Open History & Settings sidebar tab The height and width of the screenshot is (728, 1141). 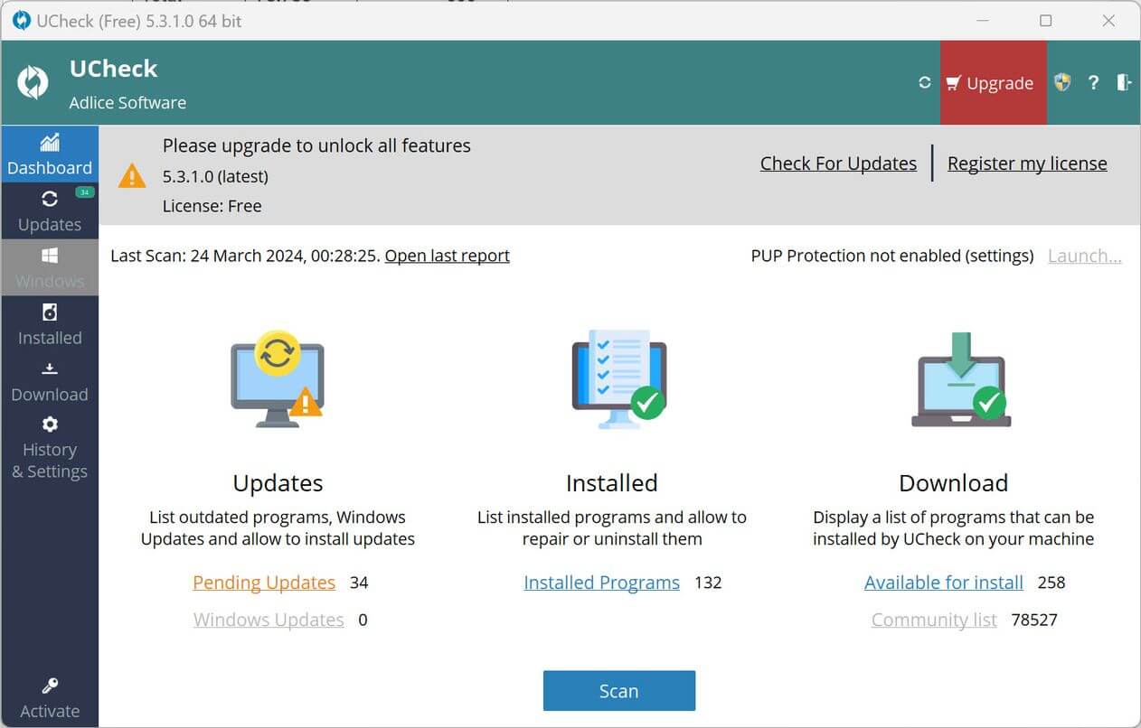50,447
